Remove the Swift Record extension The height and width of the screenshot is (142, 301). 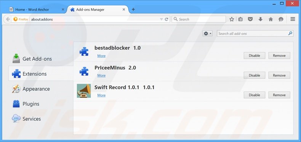(279, 95)
